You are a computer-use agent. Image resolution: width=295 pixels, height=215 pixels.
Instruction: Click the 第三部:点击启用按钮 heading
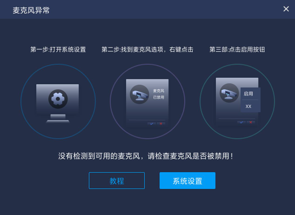click(237, 49)
